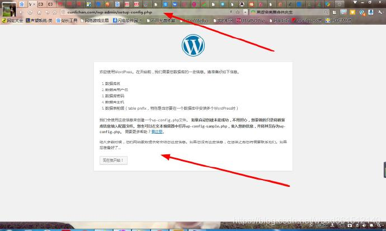Open the 网址大全 bookmark

click(x=12, y=21)
